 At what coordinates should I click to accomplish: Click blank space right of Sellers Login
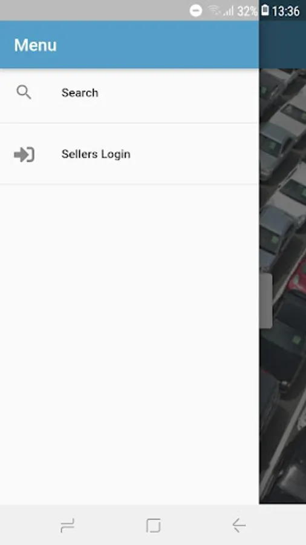point(194,154)
